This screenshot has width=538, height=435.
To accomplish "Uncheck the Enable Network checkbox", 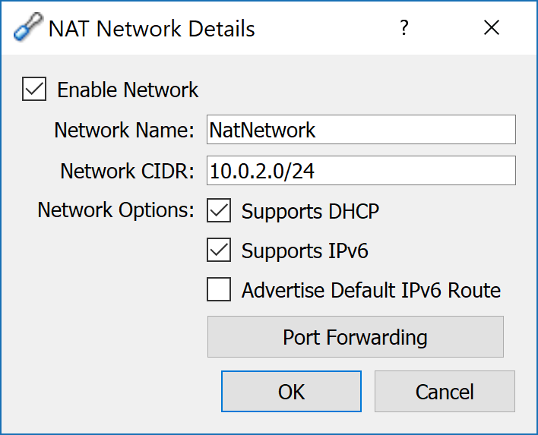I will [x=34, y=89].
